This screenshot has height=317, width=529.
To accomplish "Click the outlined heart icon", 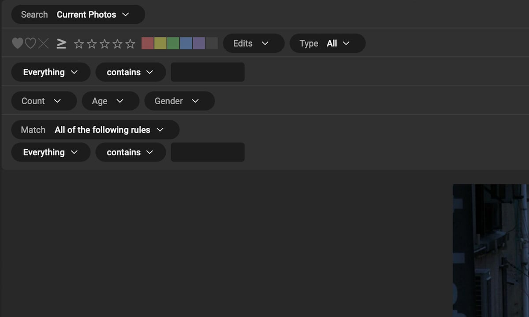I will click(30, 43).
